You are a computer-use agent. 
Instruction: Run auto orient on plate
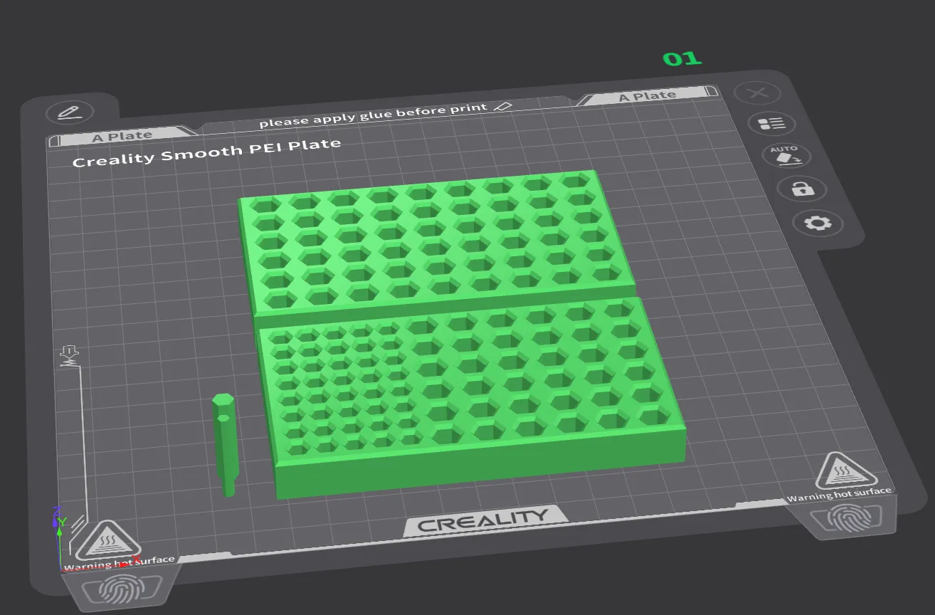(785, 156)
